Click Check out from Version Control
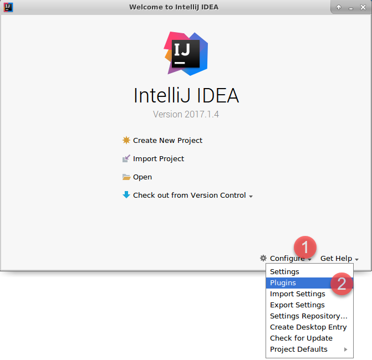This screenshot has width=372, height=360. tap(189, 195)
